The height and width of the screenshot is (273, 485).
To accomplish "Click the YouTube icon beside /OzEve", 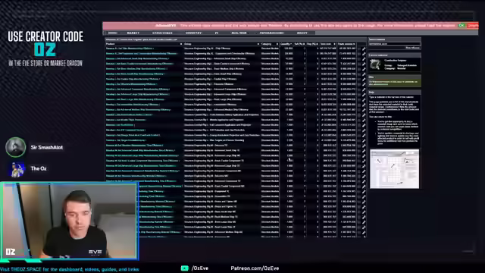I will click(185, 268).
